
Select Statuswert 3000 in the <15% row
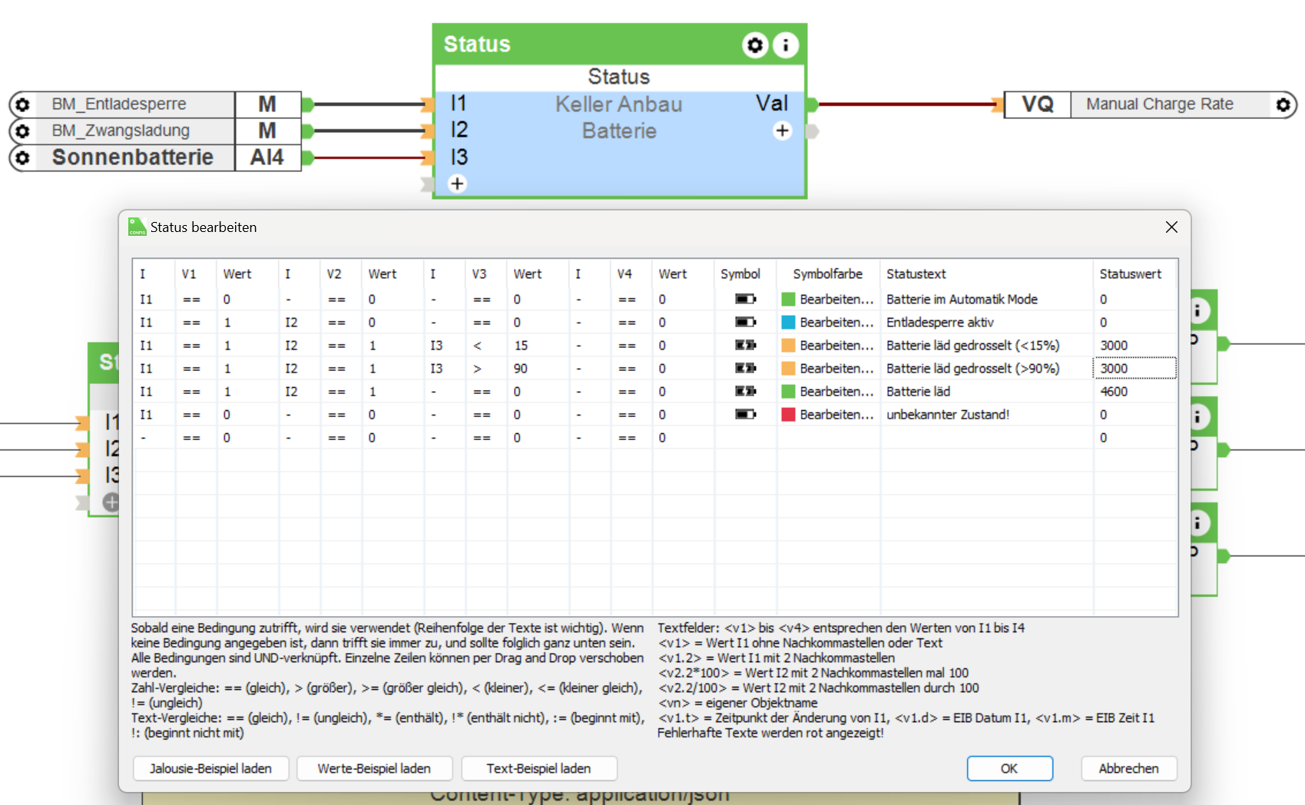tap(1134, 346)
